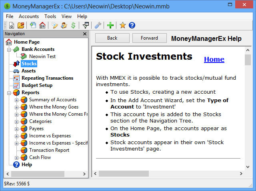Click the Transaction Report pie icon
Screen dimensions: 256x191
pos(24,150)
